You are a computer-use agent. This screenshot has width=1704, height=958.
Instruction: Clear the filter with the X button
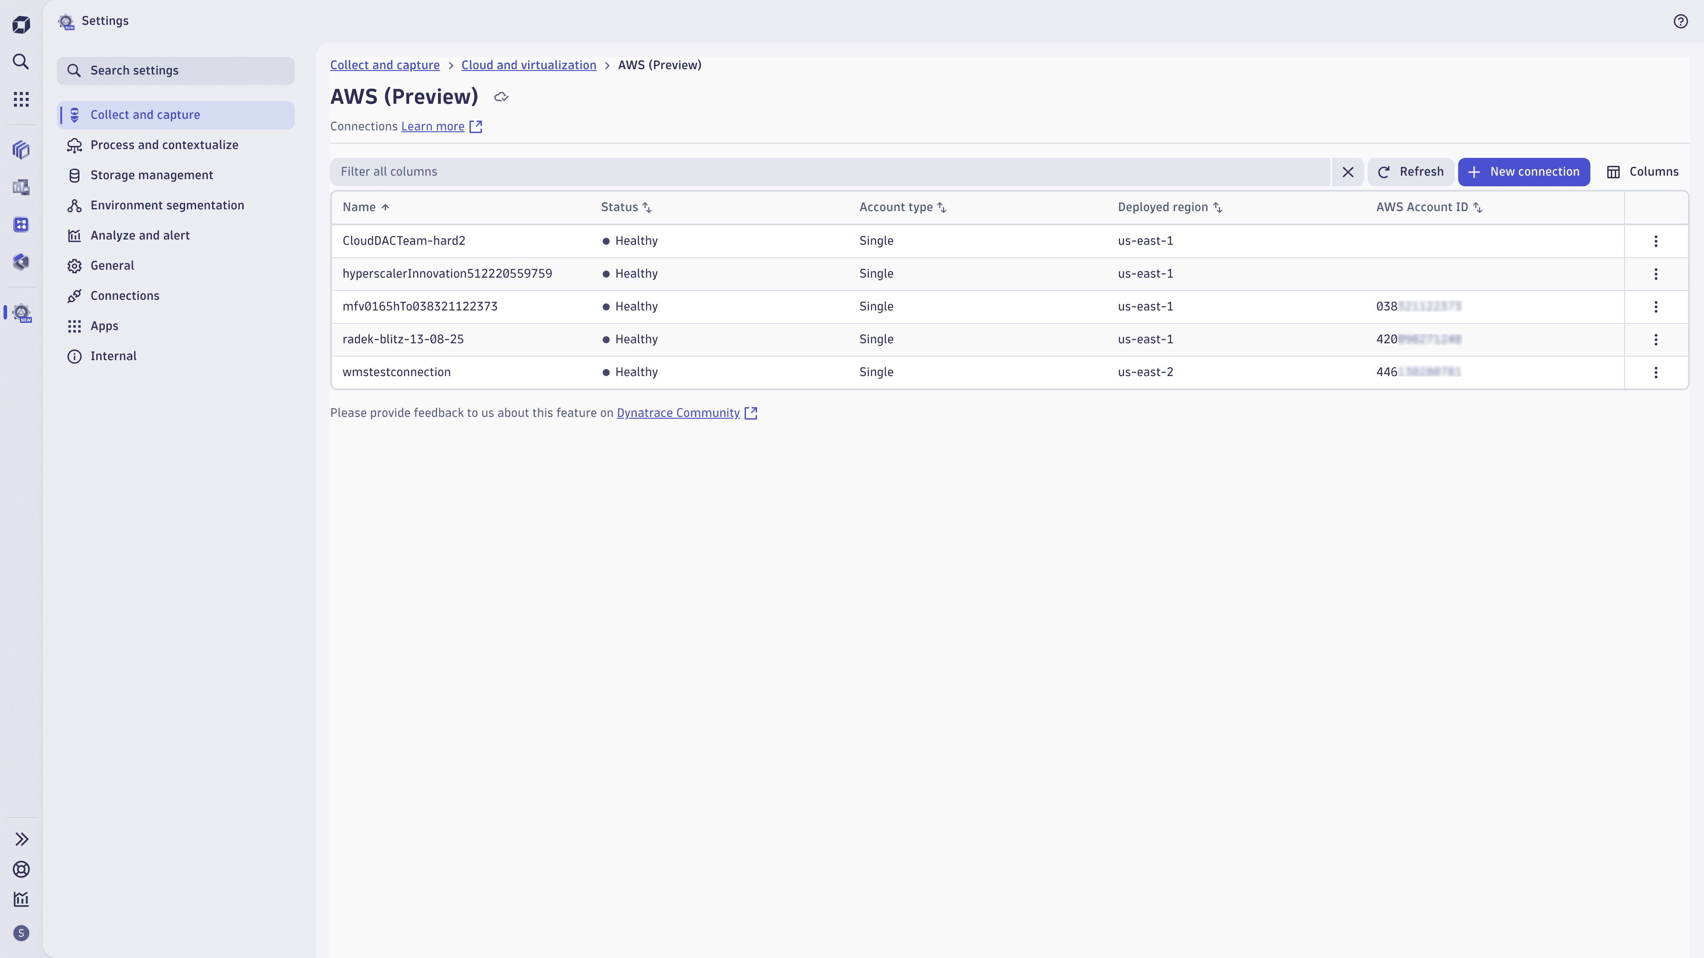pyautogui.click(x=1348, y=172)
